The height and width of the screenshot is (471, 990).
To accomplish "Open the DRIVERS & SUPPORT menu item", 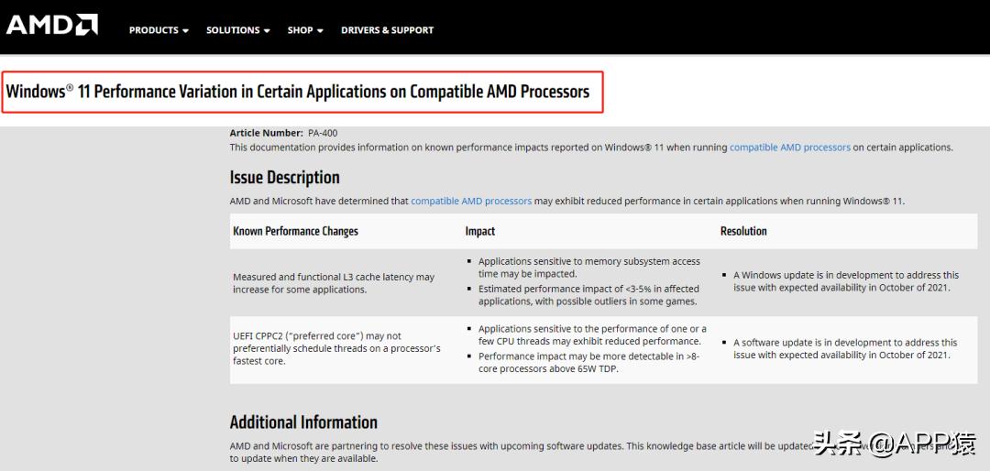I will (x=387, y=30).
